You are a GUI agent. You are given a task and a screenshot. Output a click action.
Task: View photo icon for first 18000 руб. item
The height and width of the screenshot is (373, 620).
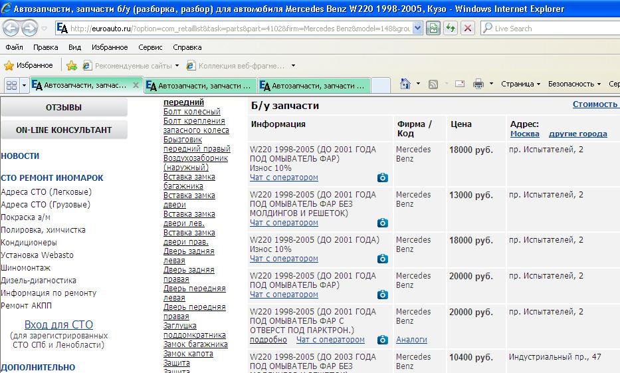[382, 178]
